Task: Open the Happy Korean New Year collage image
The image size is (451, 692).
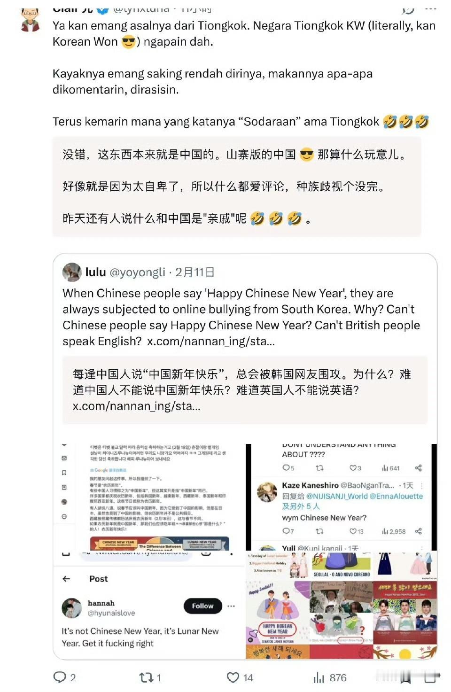Action: click(342, 605)
